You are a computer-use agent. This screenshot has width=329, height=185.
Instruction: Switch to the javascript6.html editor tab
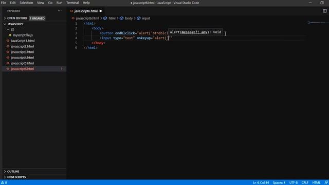[86, 11]
